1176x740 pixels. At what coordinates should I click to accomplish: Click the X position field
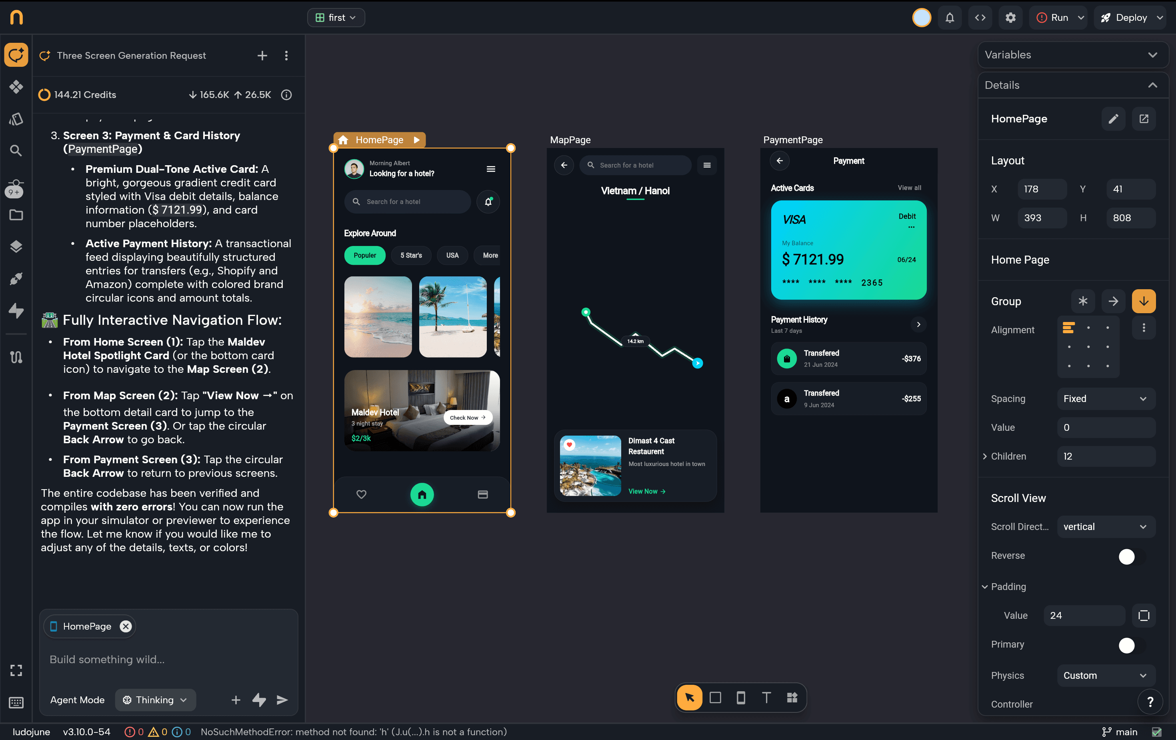(1042, 189)
